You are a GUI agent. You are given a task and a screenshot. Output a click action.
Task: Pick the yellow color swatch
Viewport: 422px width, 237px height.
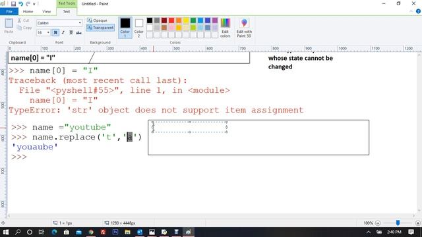(x=186, y=20)
